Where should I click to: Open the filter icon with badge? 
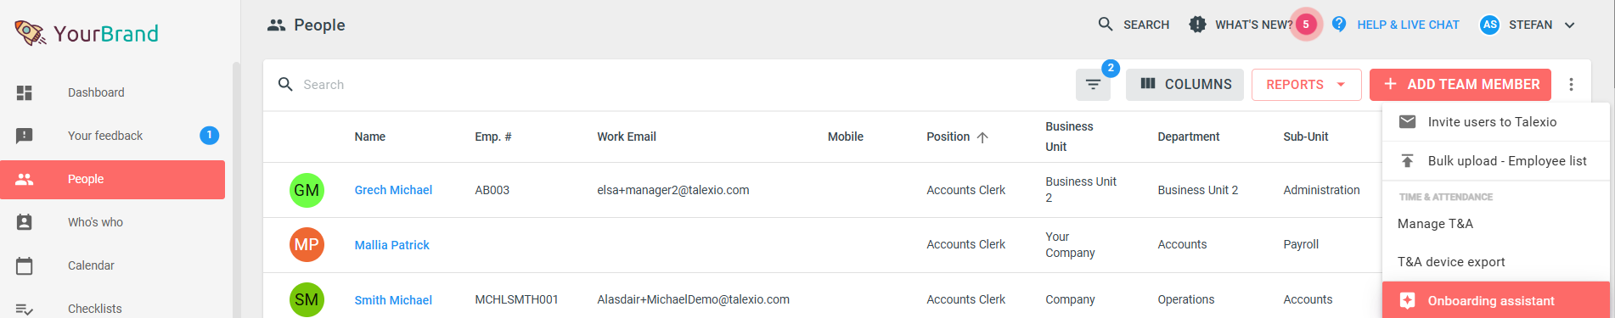tap(1093, 85)
